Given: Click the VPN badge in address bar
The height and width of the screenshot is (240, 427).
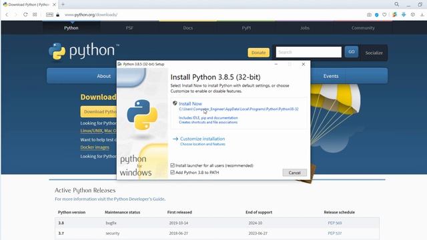Looking at the screenshot, I should (49, 15).
